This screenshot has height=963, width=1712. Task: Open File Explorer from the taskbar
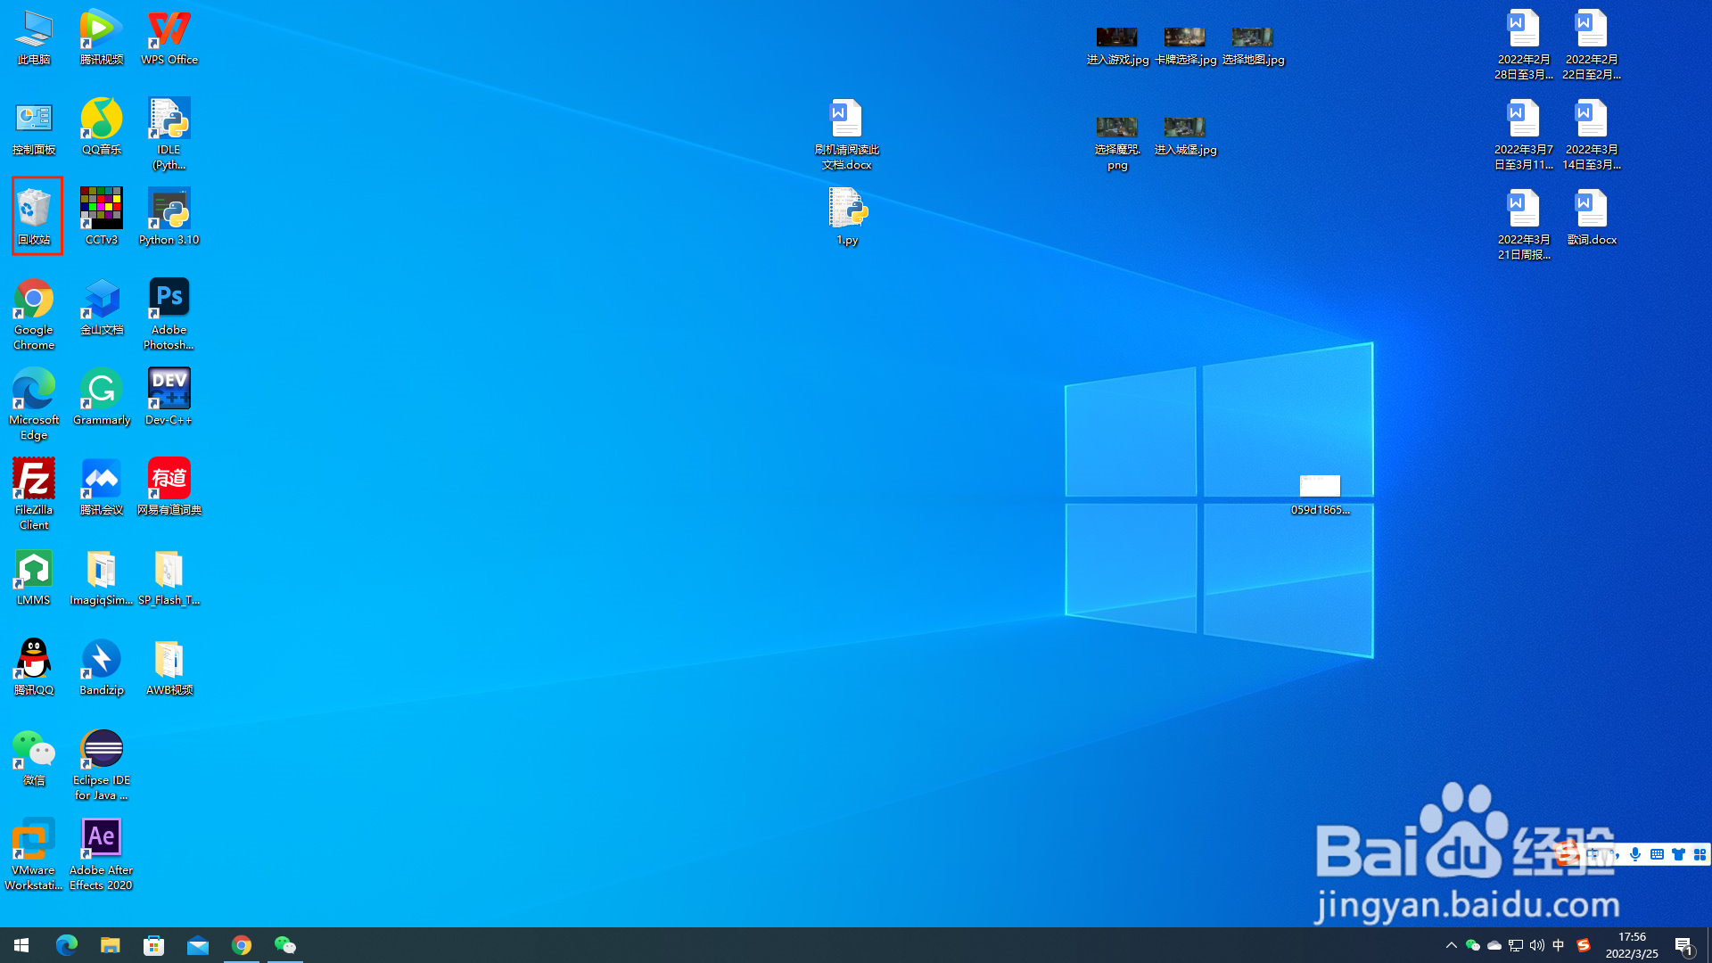(x=111, y=945)
